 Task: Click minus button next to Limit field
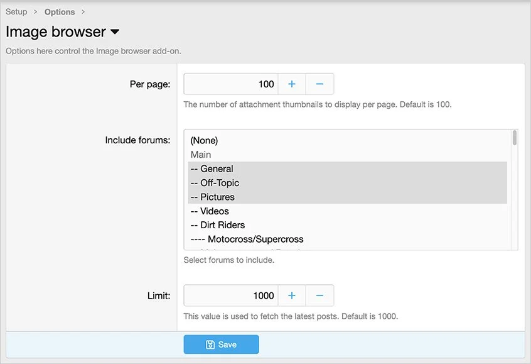[319, 295]
